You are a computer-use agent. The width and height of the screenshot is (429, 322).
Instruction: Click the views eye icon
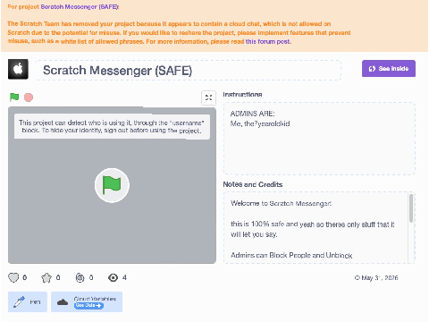[113, 277]
